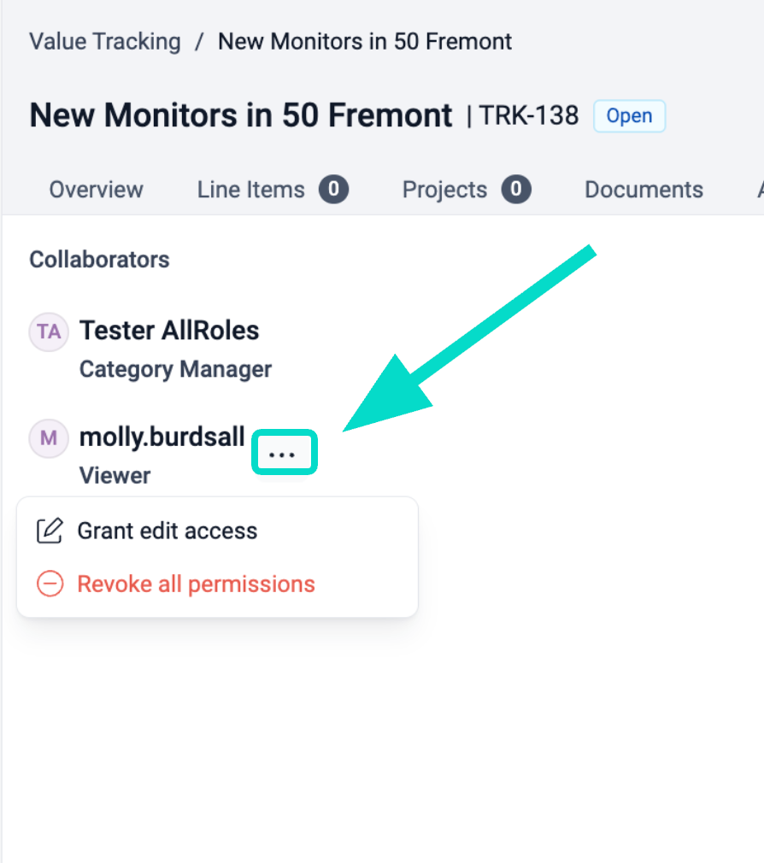This screenshot has width=764, height=863.
Task: Click the molly.burdsall collaborator name
Action: [162, 437]
